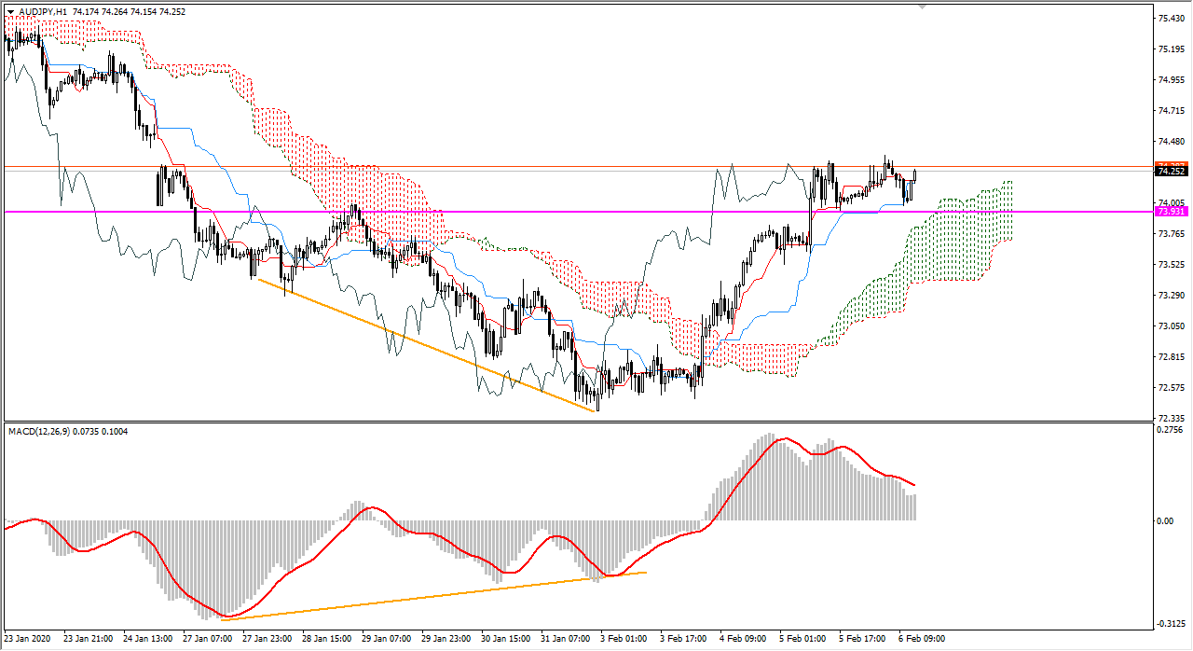Click the small triangle before AUDJPY,H1
Image resolution: width=1193 pixels, height=651 pixels.
click(10, 11)
